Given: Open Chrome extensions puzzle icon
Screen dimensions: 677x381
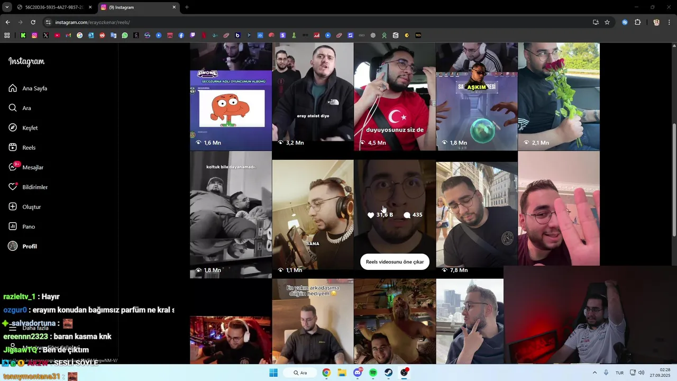Looking at the screenshot, I should click(637, 22).
